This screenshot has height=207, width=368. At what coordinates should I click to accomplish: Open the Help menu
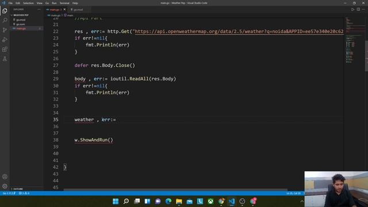[75, 3]
